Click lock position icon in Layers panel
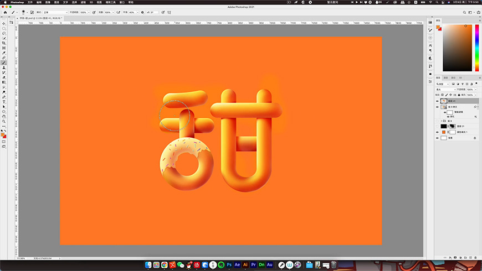Viewport: 482px width, 271px height. point(450,95)
